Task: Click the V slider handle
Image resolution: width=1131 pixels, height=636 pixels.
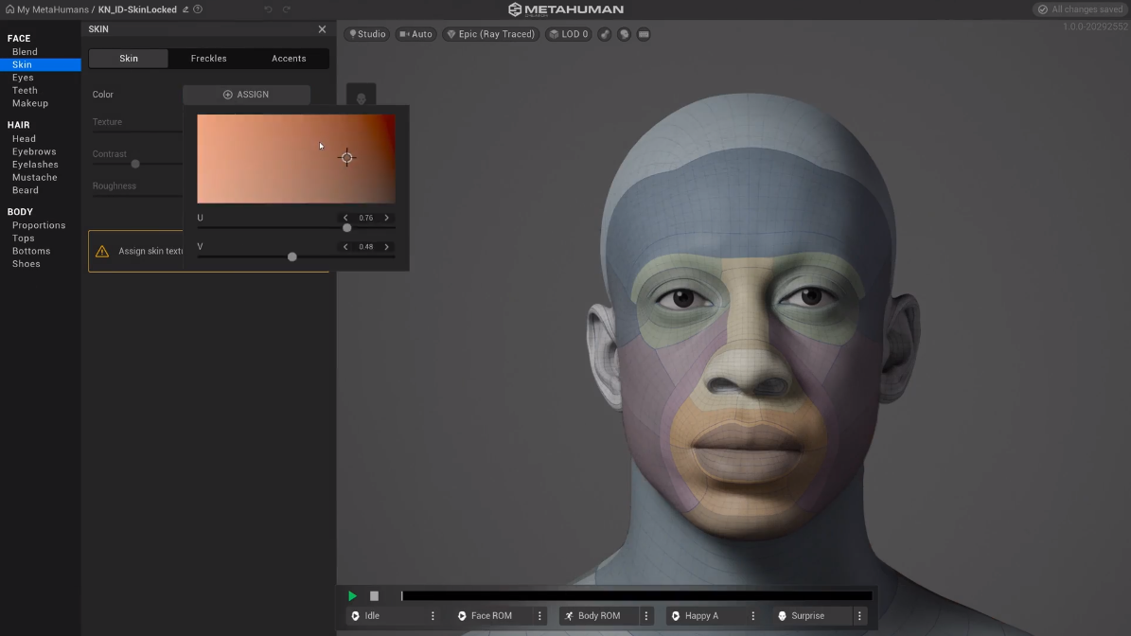Action: [292, 256]
